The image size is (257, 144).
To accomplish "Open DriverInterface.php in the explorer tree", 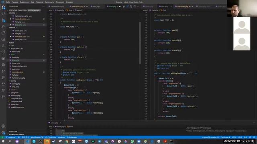I will click(x=19, y=66).
